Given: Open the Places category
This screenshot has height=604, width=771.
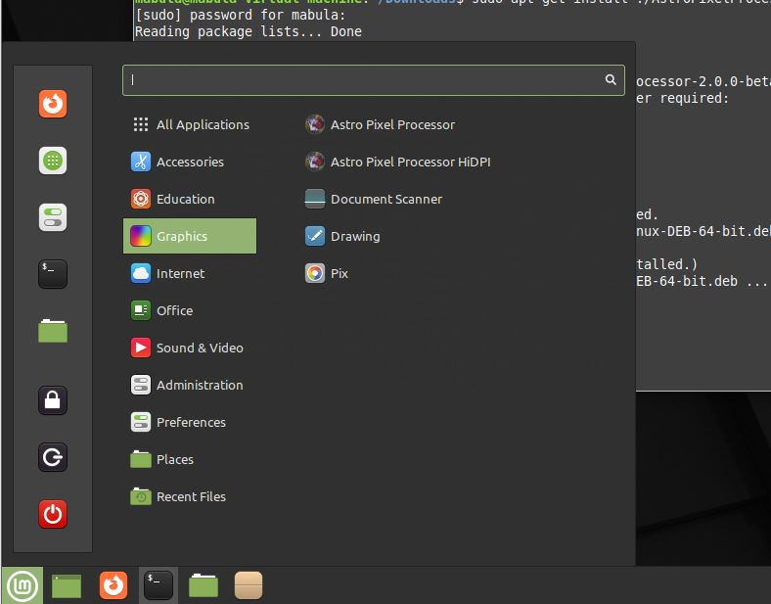Looking at the screenshot, I should pos(190,459).
